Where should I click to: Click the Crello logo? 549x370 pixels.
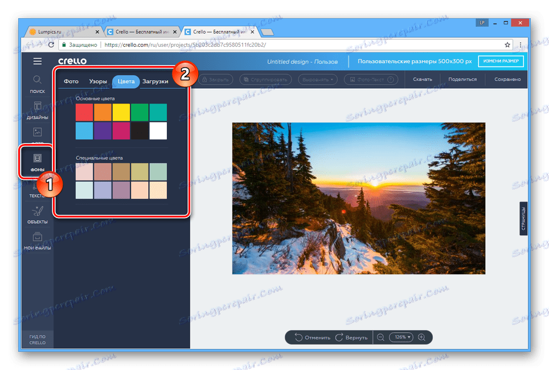click(x=72, y=61)
